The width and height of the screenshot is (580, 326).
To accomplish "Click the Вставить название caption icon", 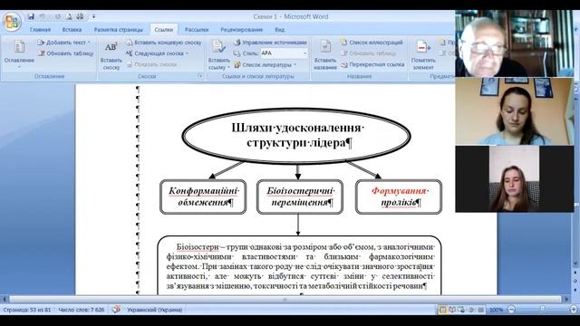I will pyautogui.click(x=325, y=46).
